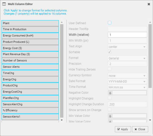Click the Max Value Color droplet icon

(x=110, y=122)
